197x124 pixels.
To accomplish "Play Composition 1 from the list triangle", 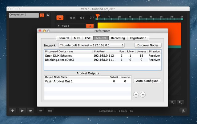I will [x=48, y=15].
